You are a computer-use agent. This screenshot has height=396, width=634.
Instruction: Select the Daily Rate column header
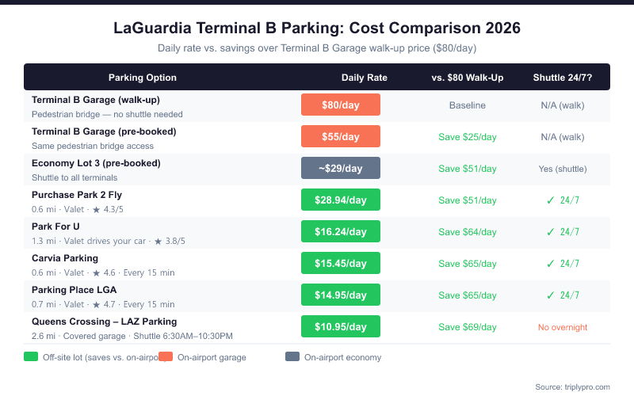click(365, 78)
